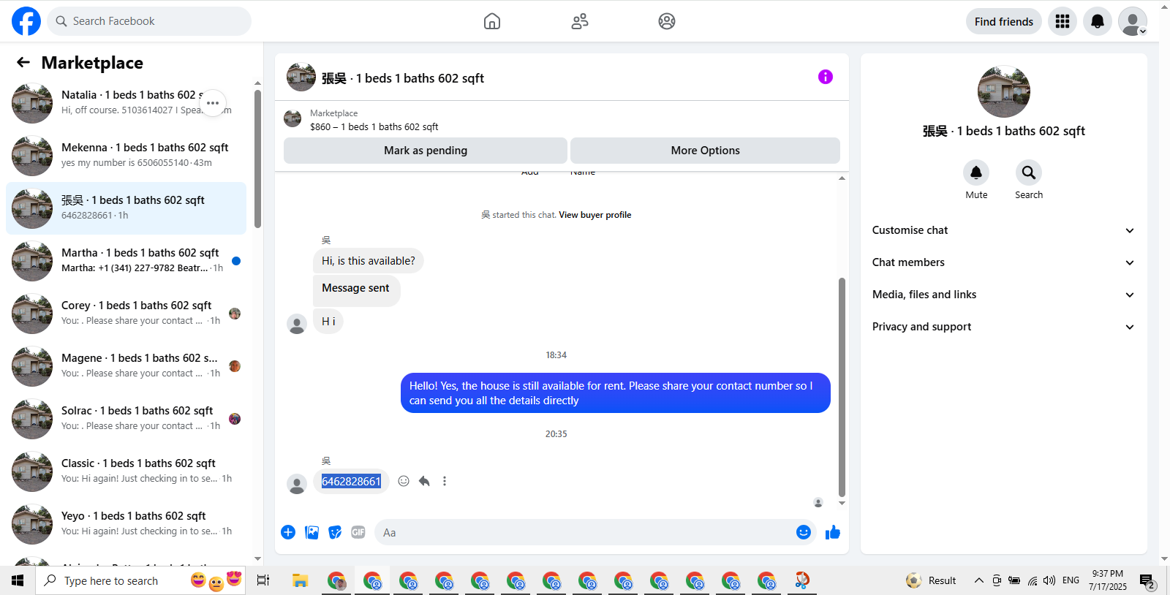Open more options for Natalia conversation

pyautogui.click(x=213, y=103)
